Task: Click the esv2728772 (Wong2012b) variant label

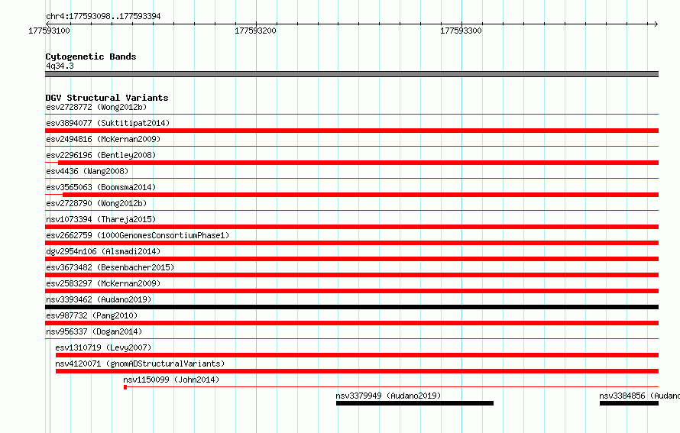Action: (x=96, y=107)
